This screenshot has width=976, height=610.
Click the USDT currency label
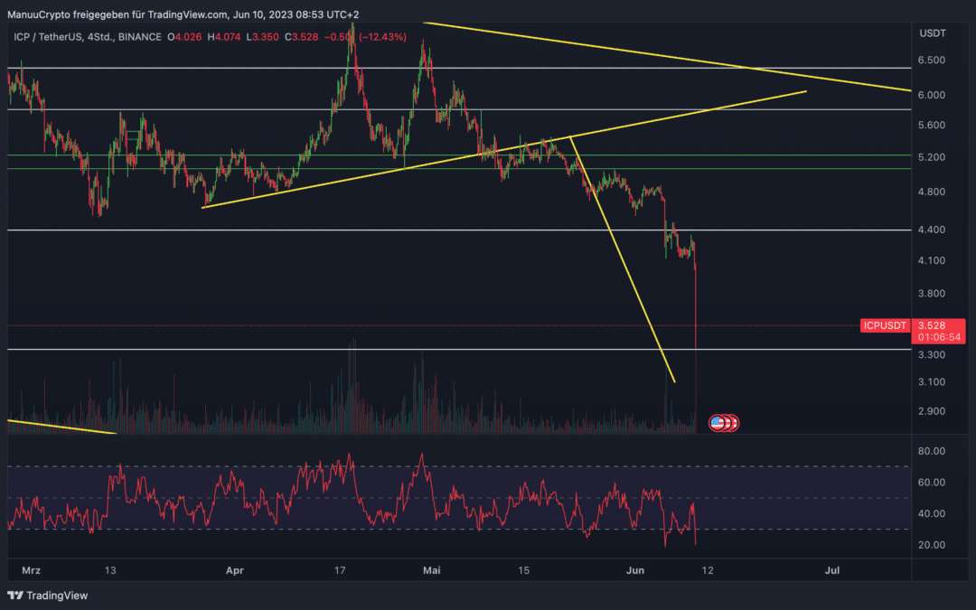[933, 33]
